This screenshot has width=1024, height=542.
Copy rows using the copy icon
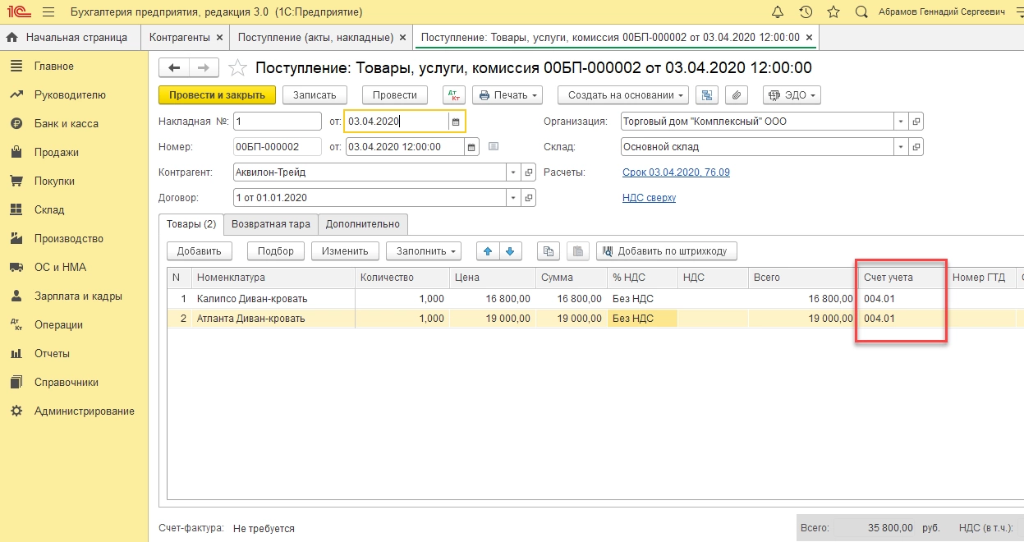(x=549, y=250)
